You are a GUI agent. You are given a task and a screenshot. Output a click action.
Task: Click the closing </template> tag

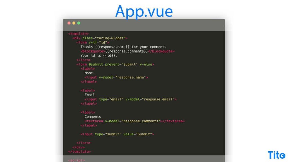point(80,152)
